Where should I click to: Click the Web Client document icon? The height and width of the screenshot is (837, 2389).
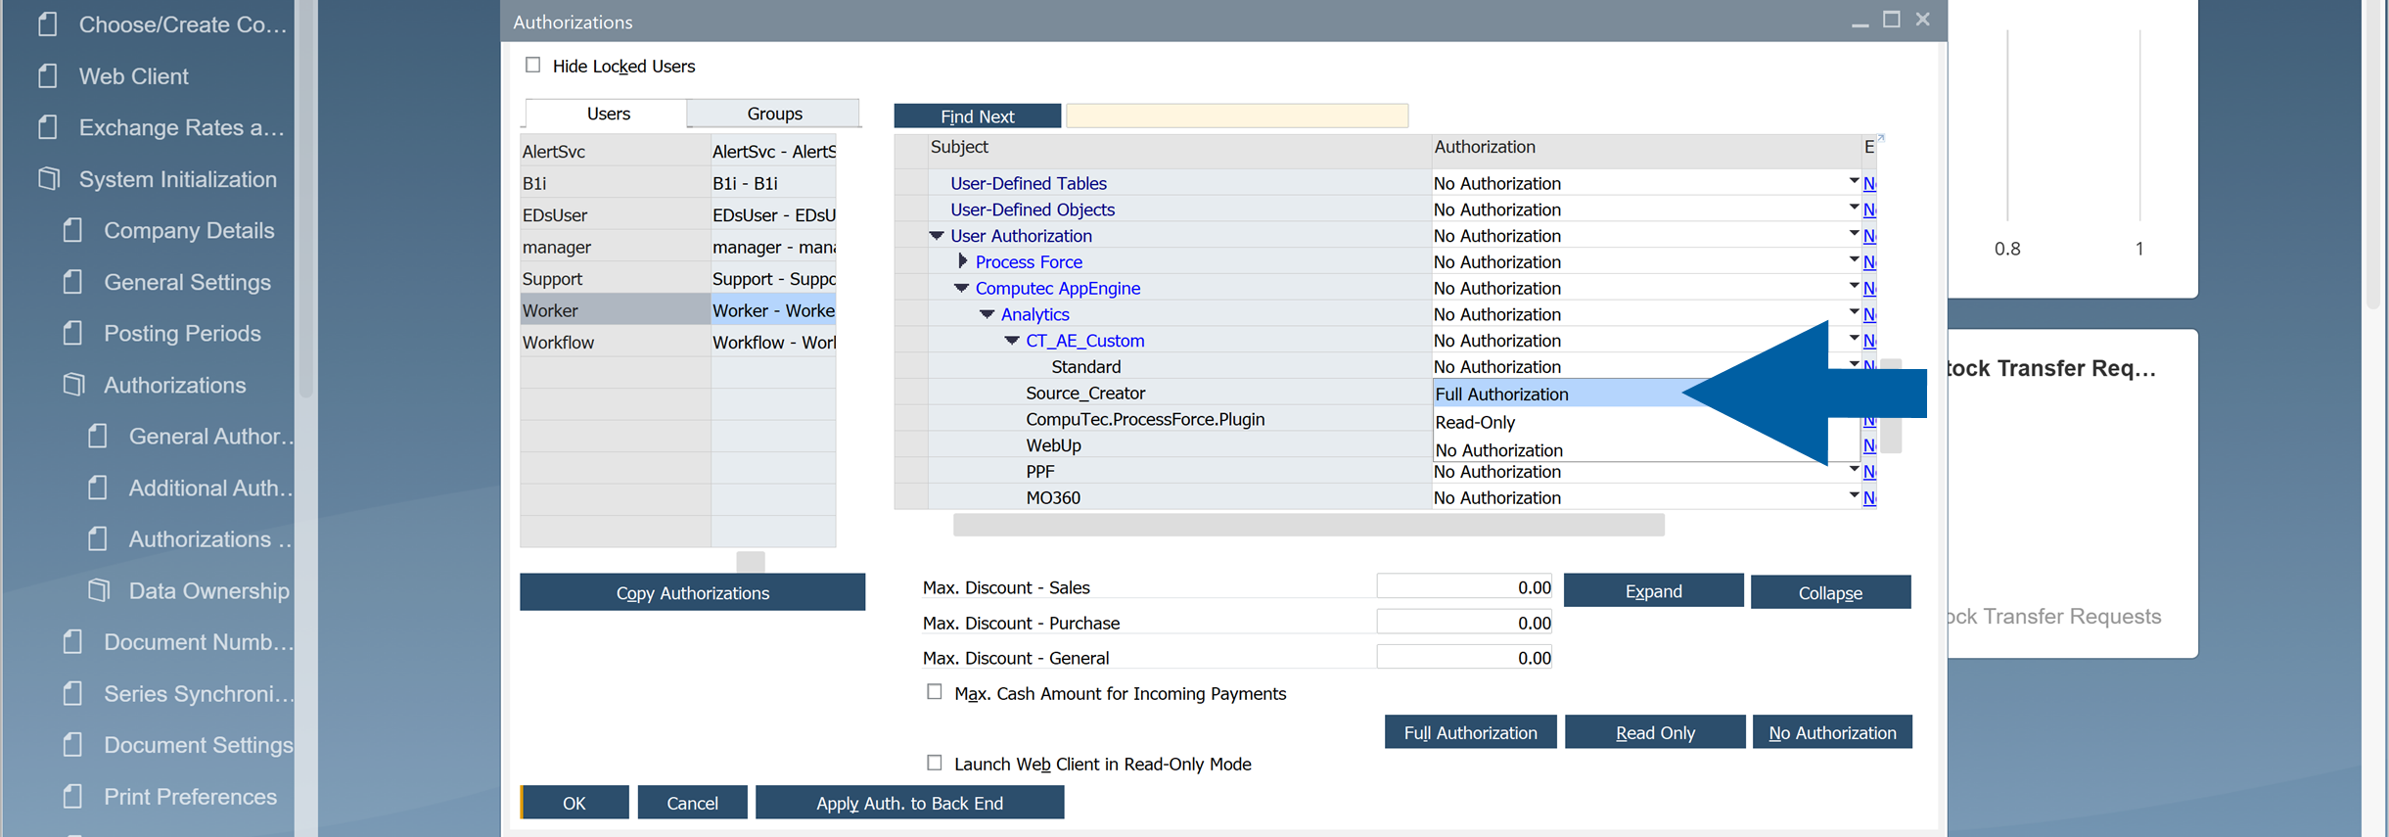[47, 75]
